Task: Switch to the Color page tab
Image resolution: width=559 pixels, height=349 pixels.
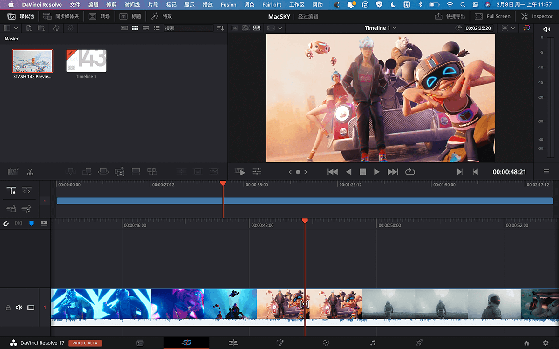Action: pos(326,343)
